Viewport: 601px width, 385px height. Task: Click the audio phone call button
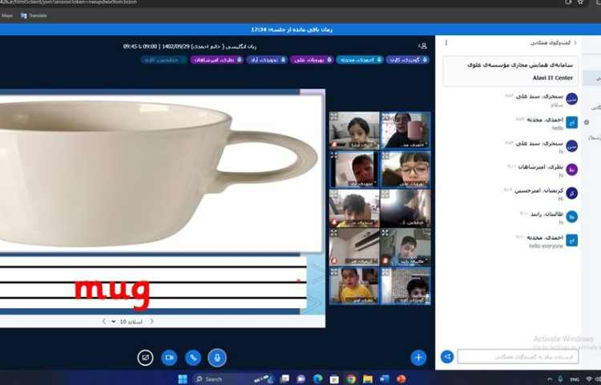pos(193,358)
